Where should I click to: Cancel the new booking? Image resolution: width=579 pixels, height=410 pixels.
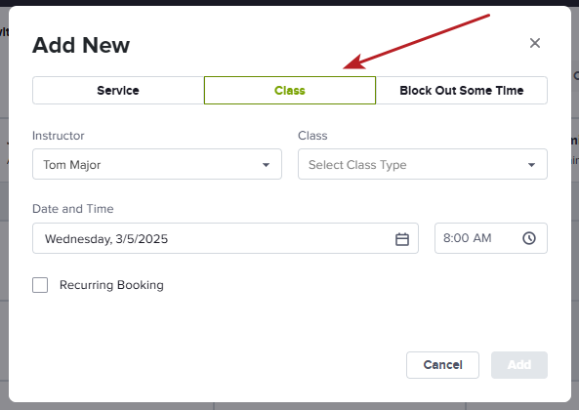coord(442,365)
